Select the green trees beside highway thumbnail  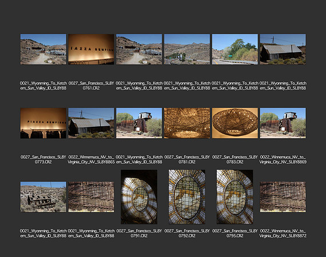[x=235, y=49]
